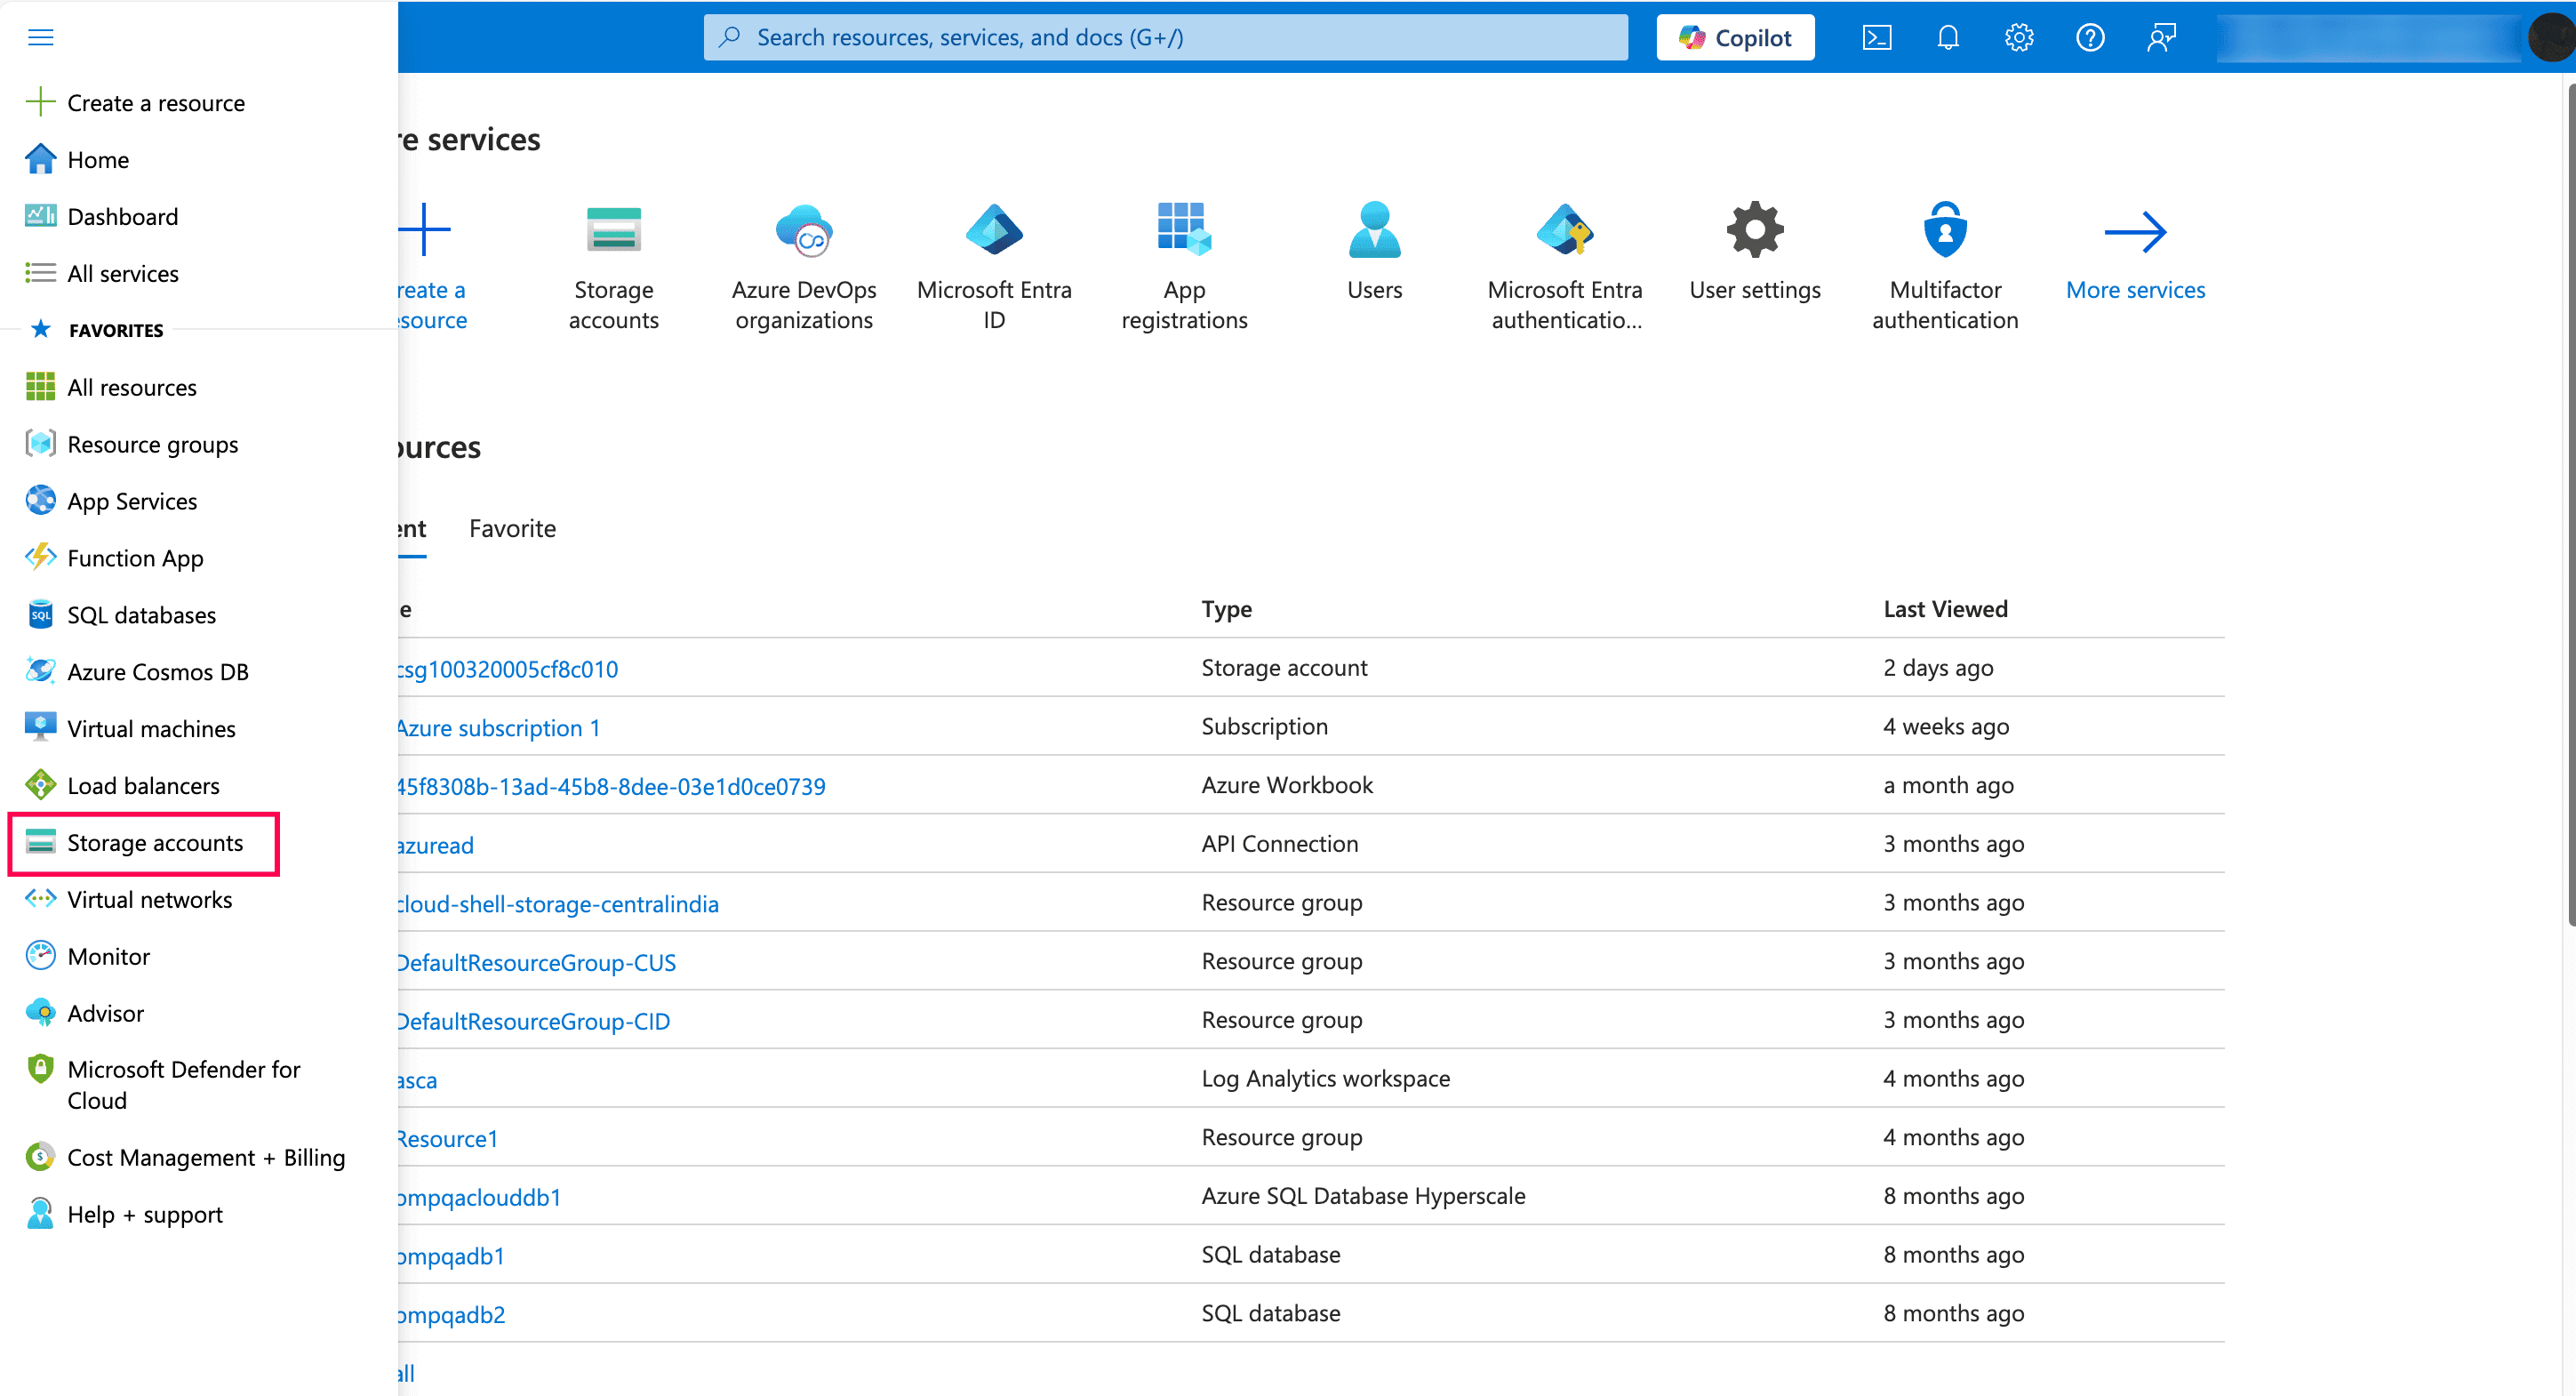
Task: Click Create a resource in sidebar
Action: (x=155, y=102)
